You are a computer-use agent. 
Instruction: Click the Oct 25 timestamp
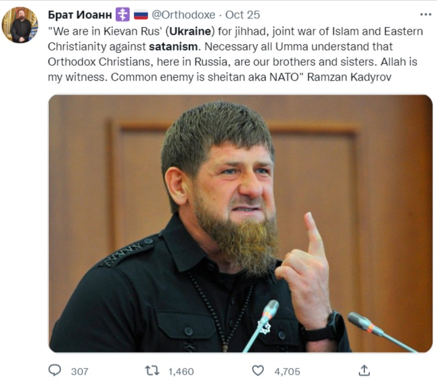click(243, 15)
